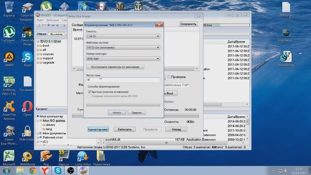This screenshot has width=311, height=175.
Task: Toggle the Быстрое (очистка оглавления) checkbox
Action: [89, 92]
